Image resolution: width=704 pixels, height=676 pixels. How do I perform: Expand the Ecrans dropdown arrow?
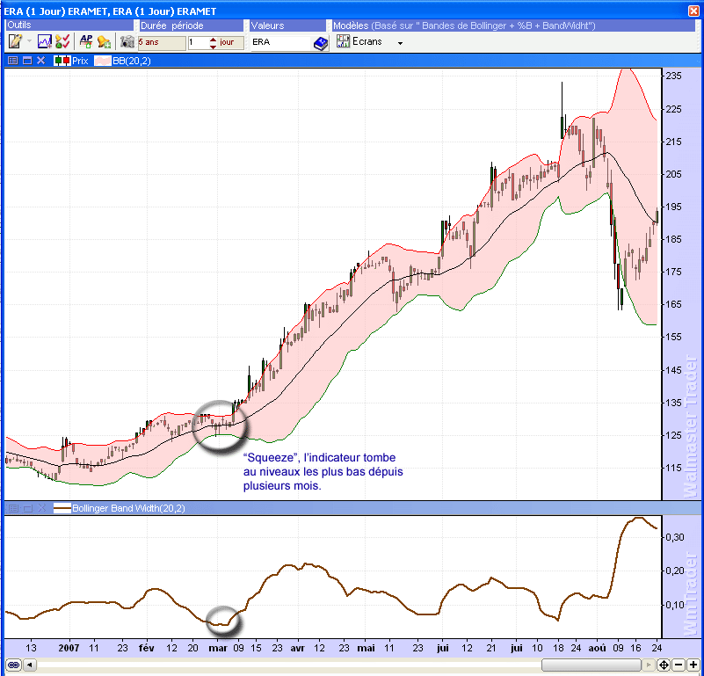pos(400,43)
